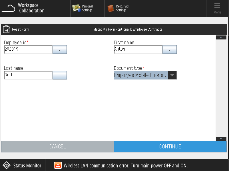Click the Wireless LAN communication error message
Viewport: 229px width, 171px height.
tap(126, 166)
